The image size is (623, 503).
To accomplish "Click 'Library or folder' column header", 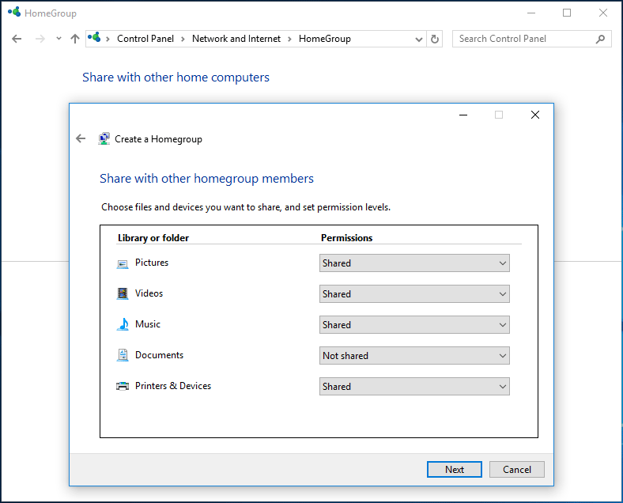I will (153, 238).
